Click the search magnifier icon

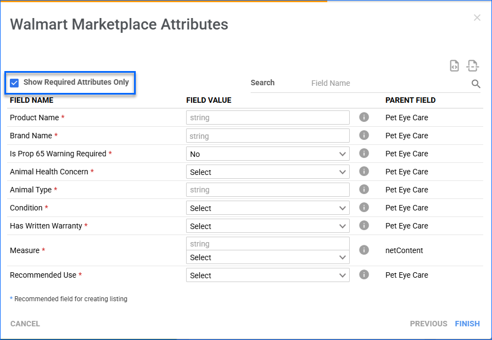pos(476,84)
